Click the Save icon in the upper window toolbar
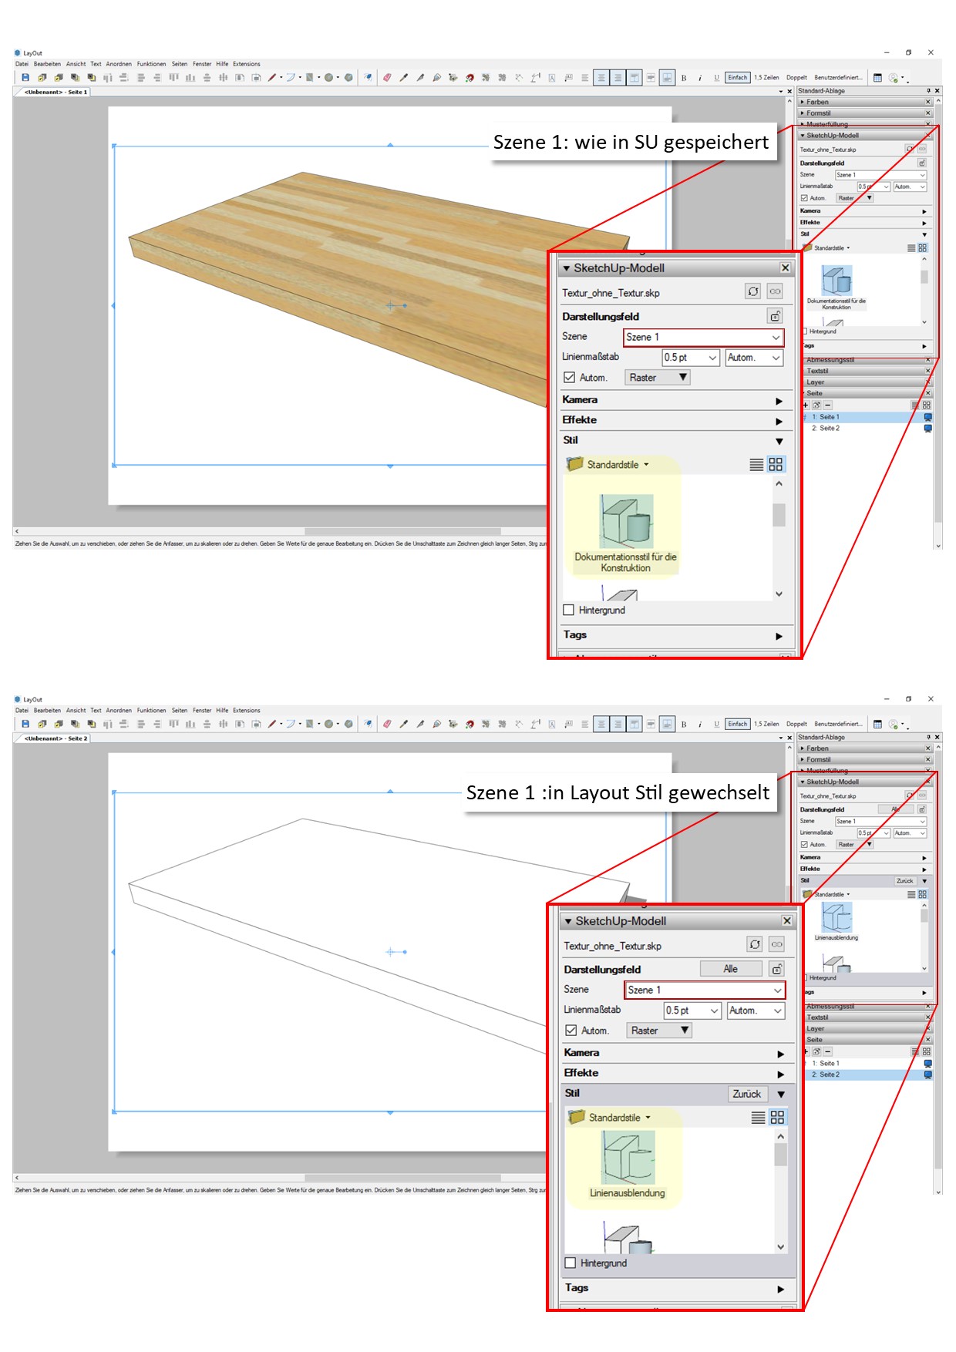 [x=25, y=78]
